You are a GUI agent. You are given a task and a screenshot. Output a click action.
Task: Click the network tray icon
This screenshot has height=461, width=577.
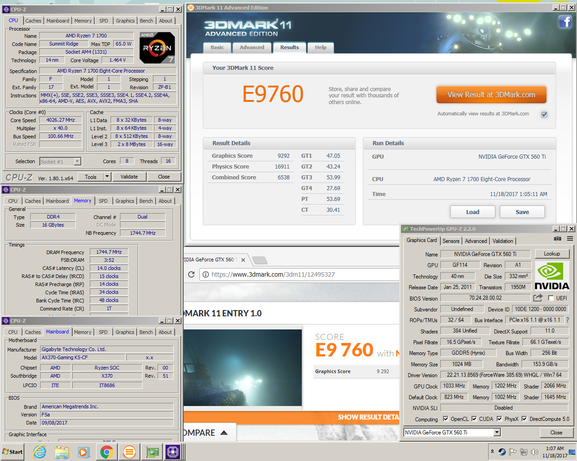point(524,452)
